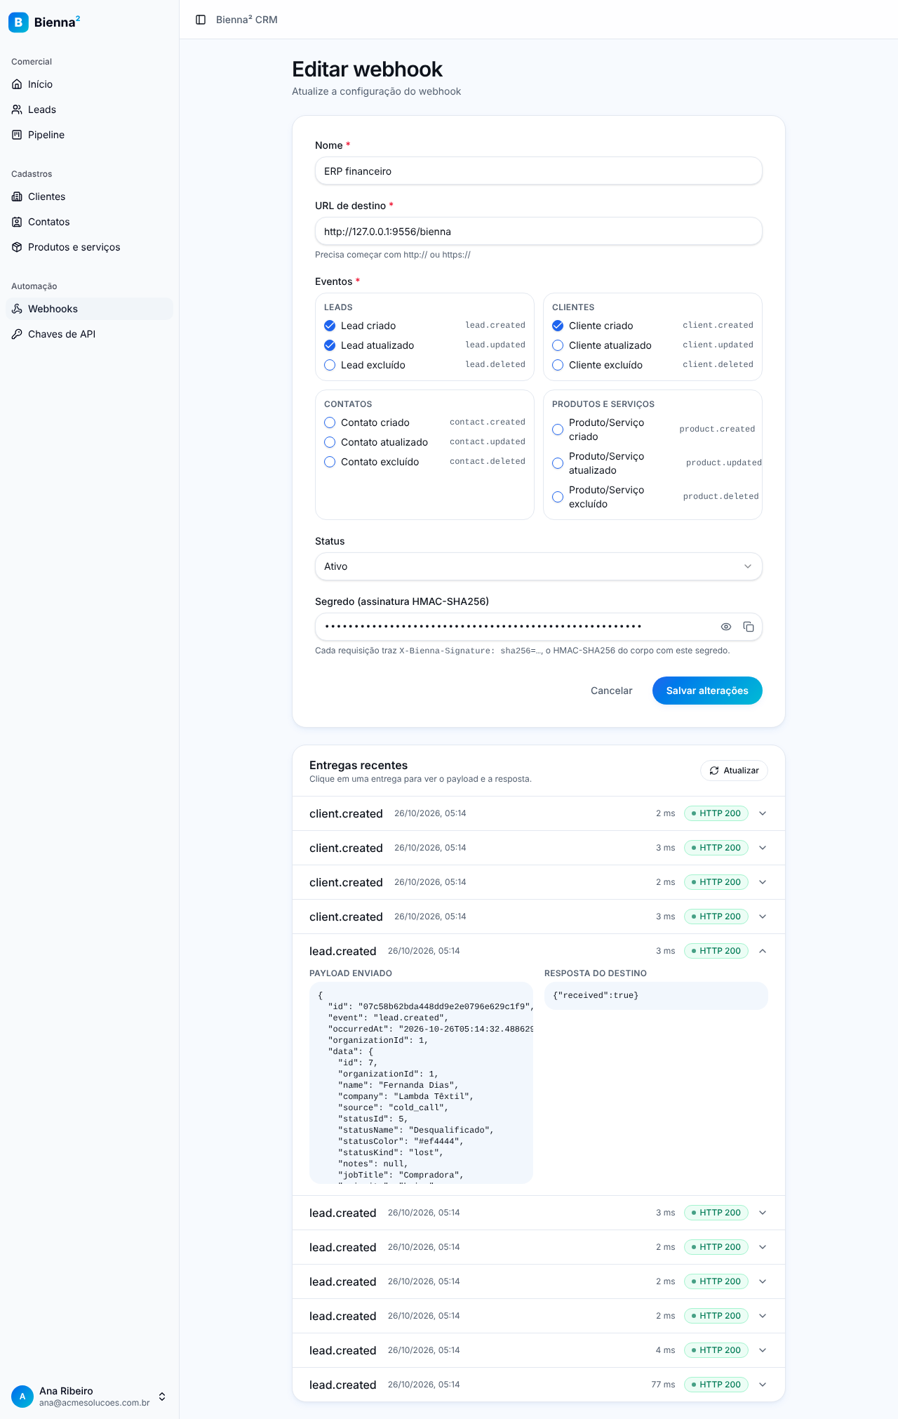
Task: Uncheck the Cliente criado event
Action: pos(558,326)
